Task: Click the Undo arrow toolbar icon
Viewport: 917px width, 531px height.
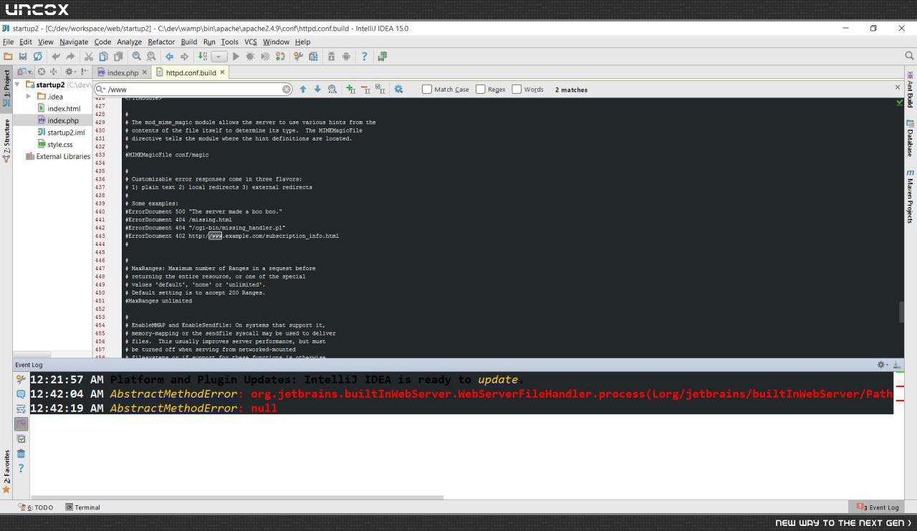Action: click(x=55, y=56)
